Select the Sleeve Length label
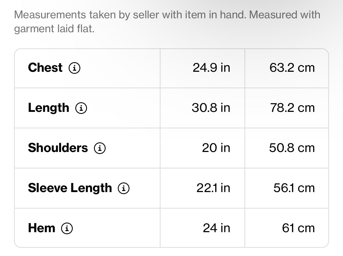 click(x=70, y=188)
